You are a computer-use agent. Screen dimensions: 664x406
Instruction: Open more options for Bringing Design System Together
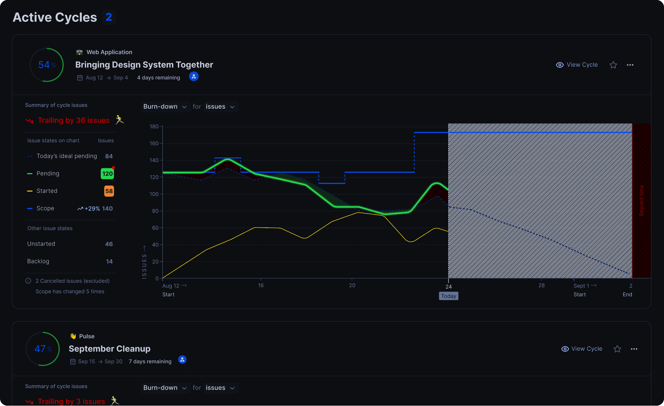630,65
